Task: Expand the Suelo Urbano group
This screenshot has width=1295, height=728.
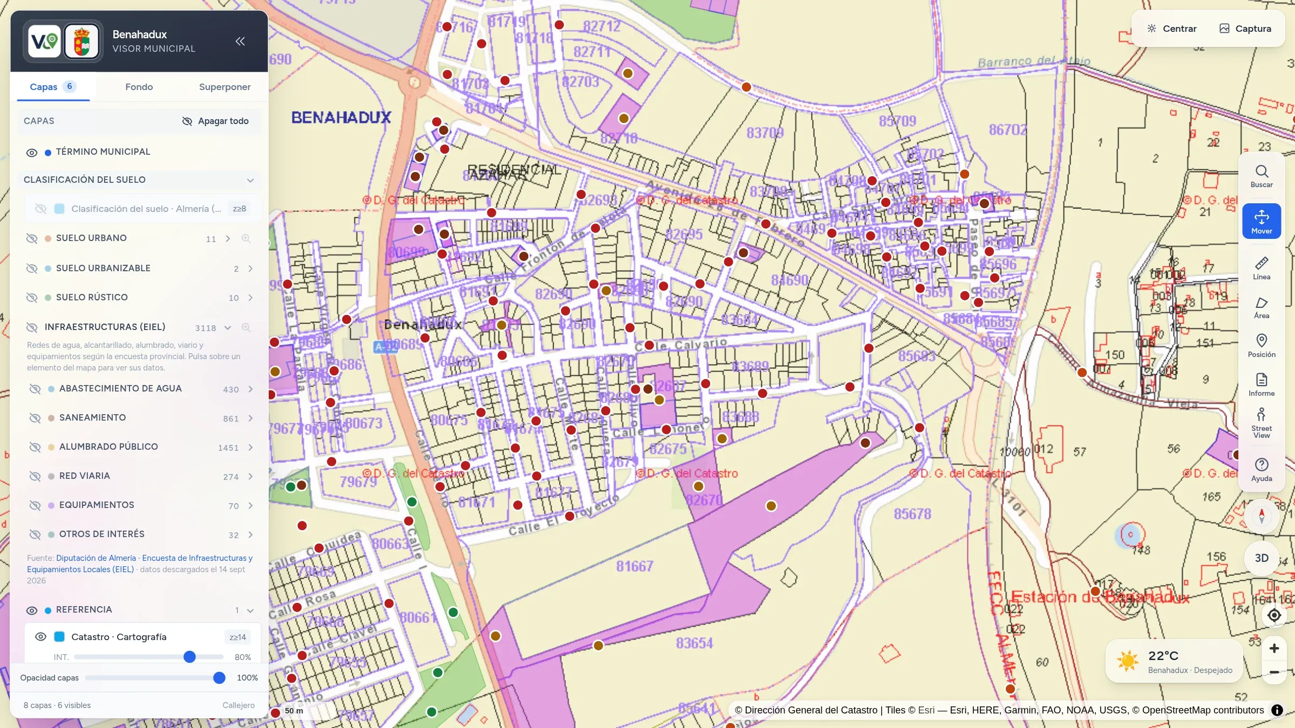Action: (228, 238)
